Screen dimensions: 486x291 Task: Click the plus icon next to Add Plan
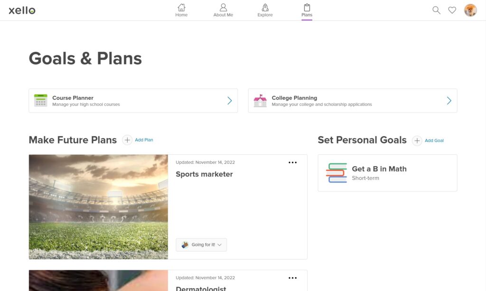pyautogui.click(x=127, y=140)
